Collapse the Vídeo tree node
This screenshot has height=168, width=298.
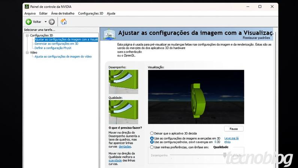point(27,52)
